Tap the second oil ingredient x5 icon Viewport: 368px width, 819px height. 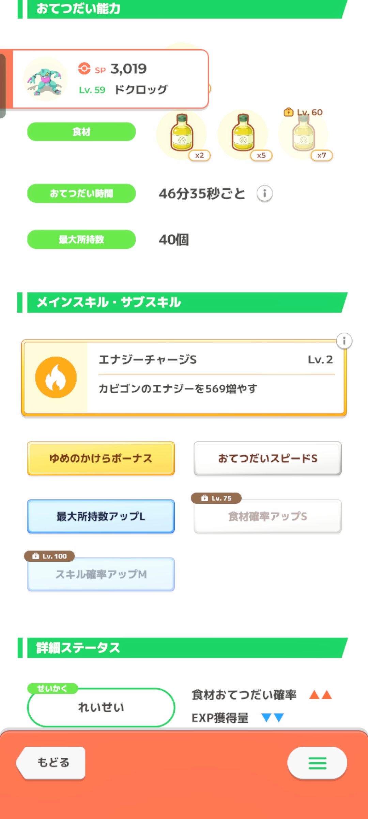click(243, 134)
